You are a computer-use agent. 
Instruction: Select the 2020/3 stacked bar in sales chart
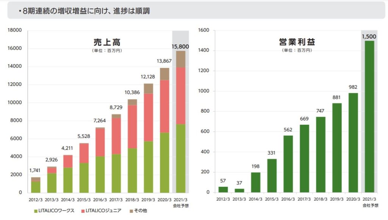click(164, 130)
